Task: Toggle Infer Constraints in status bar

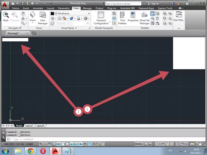Action: (40, 144)
